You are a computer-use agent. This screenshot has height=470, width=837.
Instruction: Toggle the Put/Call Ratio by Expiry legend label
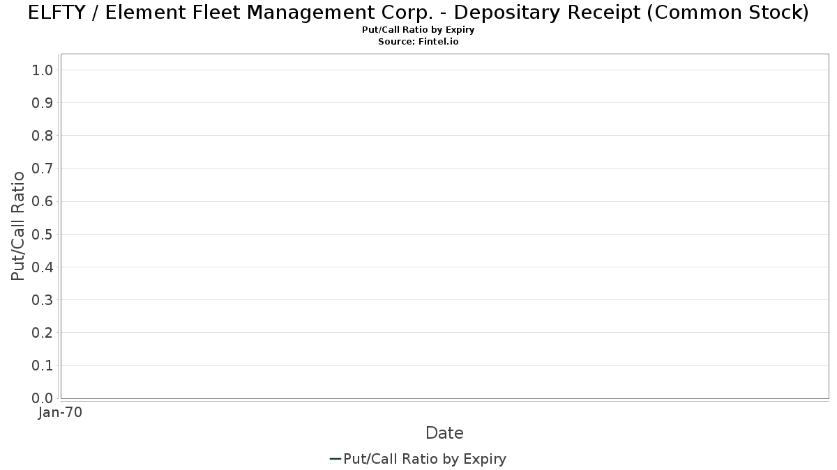(x=425, y=459)
